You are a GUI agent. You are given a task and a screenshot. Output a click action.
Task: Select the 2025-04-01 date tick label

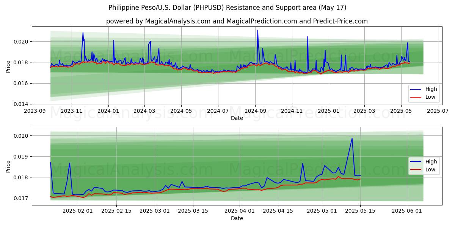coord(240,211)
